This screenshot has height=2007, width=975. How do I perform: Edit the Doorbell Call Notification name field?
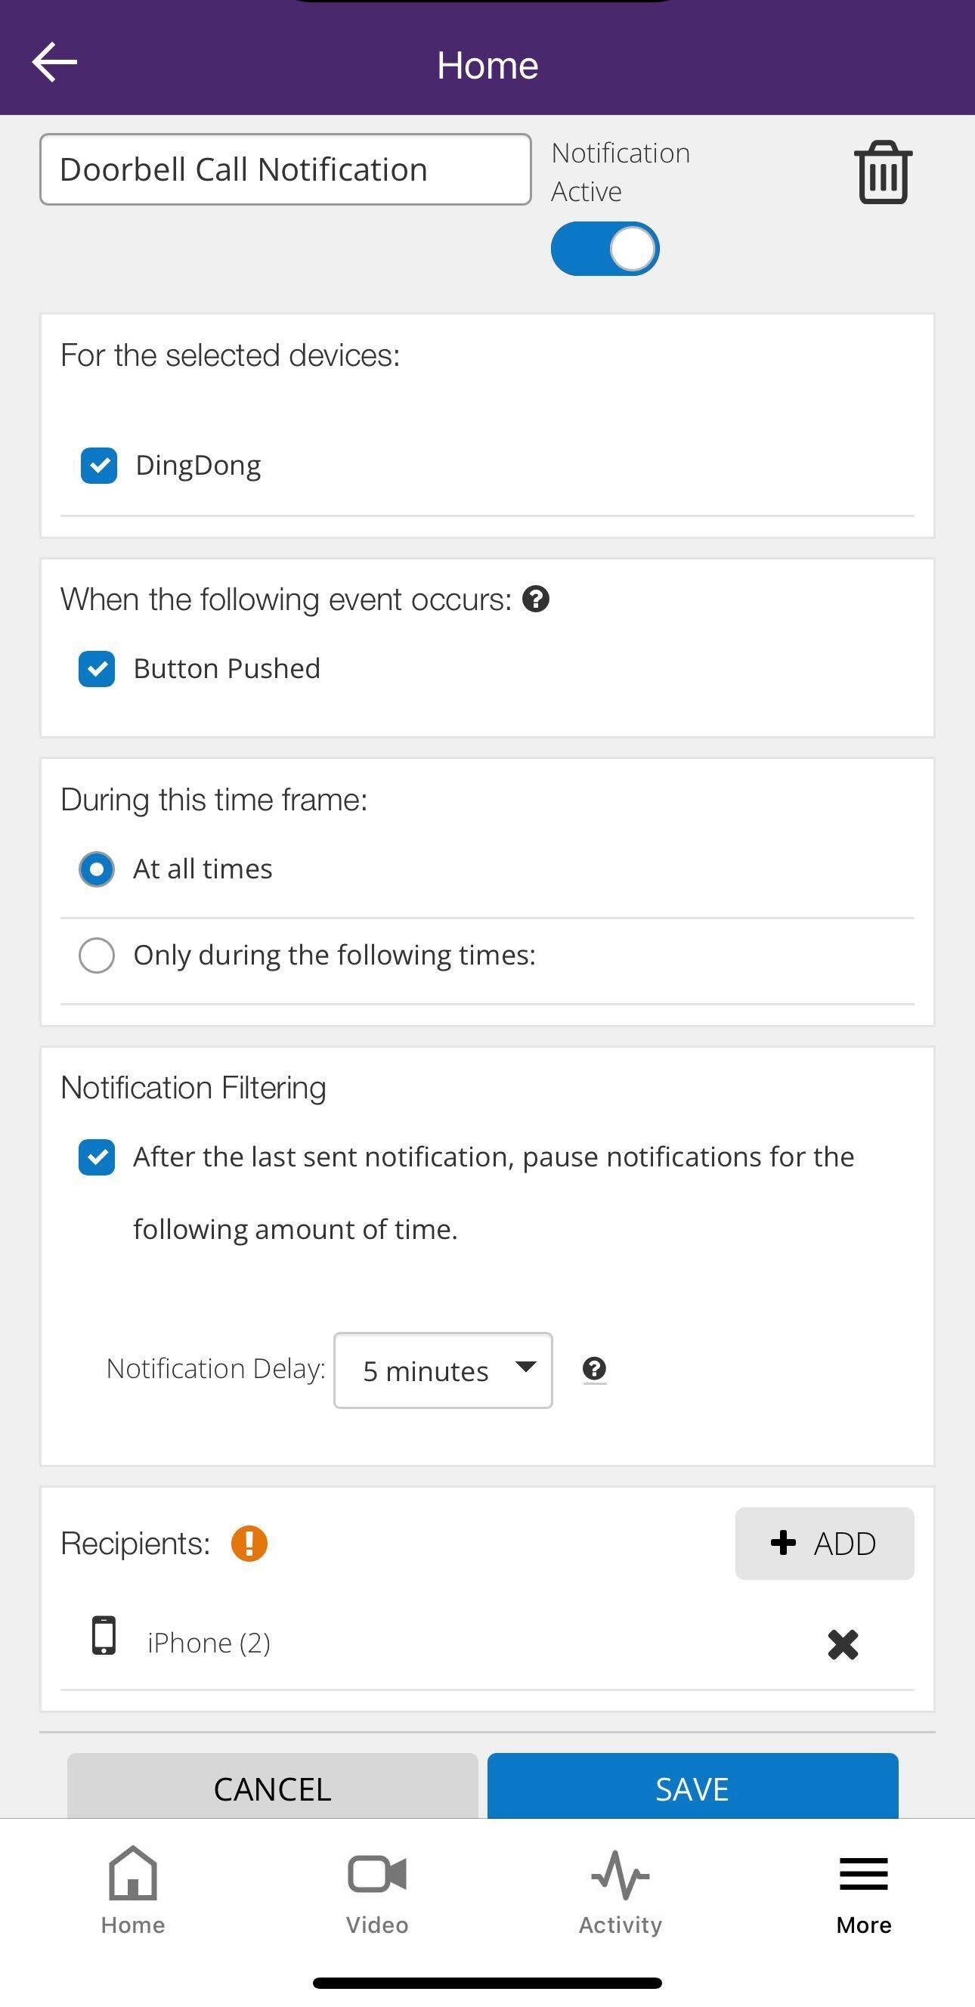click(285, 170)
